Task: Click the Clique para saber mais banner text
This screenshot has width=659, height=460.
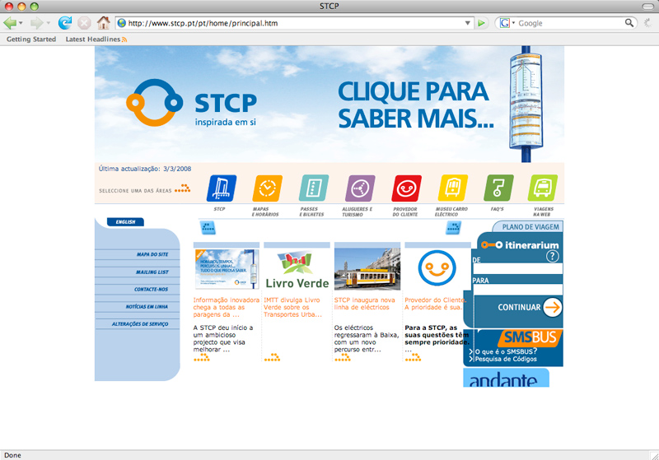Action: click(416, 105)
